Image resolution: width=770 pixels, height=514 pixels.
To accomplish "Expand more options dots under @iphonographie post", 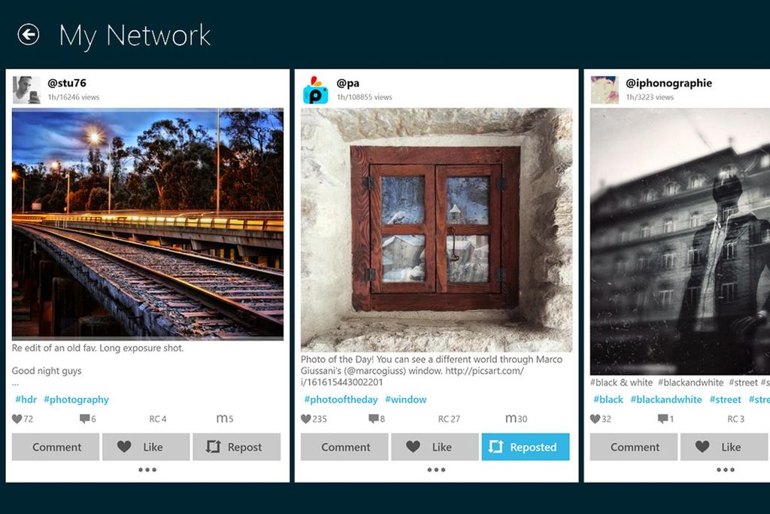I will (x=726, y=470).
